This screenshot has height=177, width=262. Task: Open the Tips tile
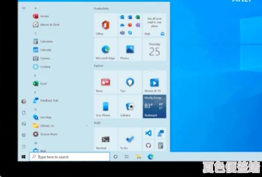coord(130,82)
